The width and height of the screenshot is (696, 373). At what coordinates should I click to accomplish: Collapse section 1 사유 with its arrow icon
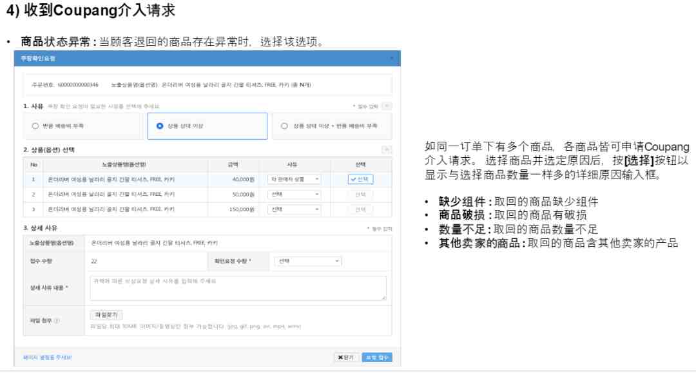coord(387,106)
